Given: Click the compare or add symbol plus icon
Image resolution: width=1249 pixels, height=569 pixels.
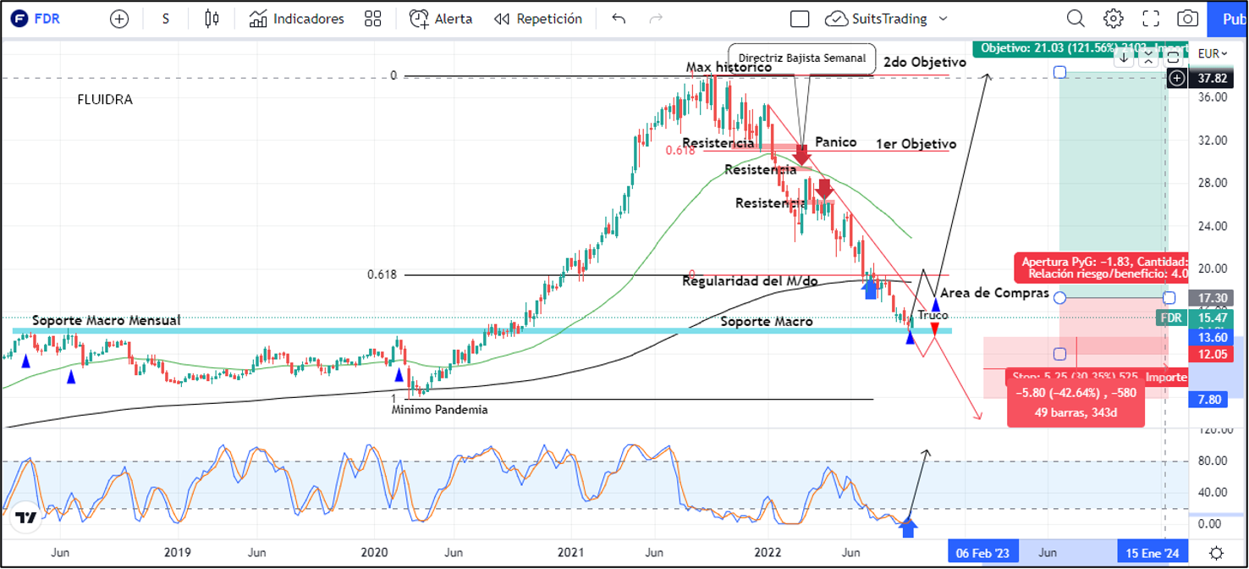Looking at the screenshot, I should pyautogui.click(x=119, y=19).
